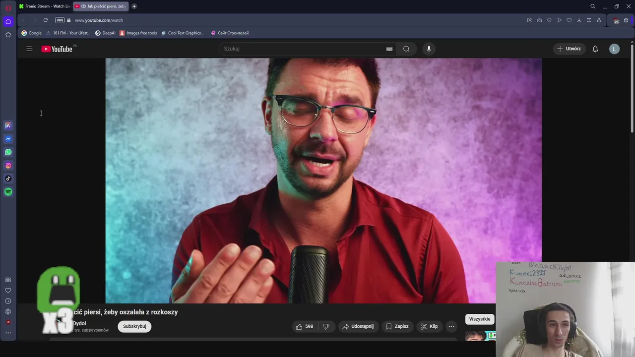
Task: Open the Cool Text Graphics bookmark
Action: pyautogui.click(x=182, y=33)
